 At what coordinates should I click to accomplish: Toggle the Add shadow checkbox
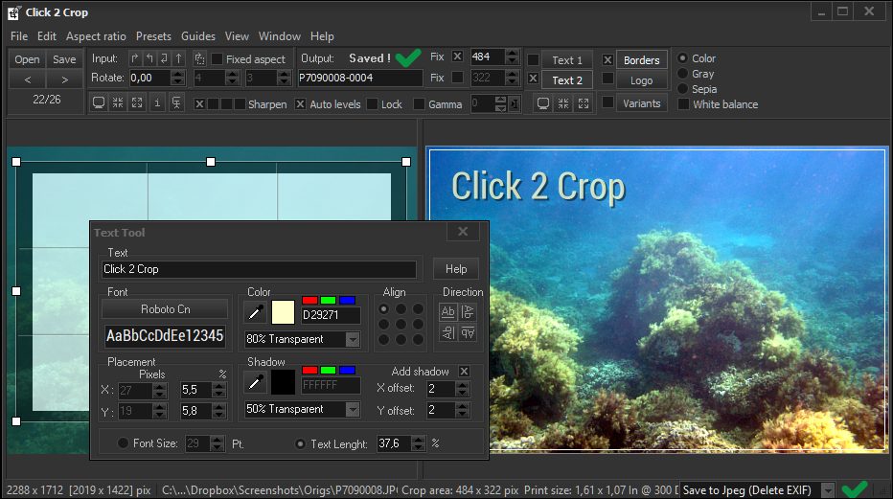(x=464, y=371)
